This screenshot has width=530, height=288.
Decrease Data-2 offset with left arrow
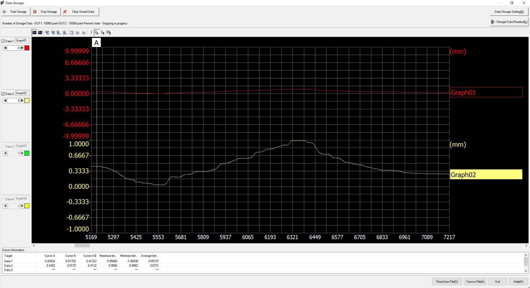5,101
